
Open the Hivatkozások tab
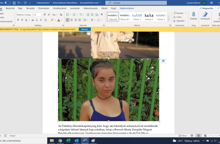(x=60, y=8)
